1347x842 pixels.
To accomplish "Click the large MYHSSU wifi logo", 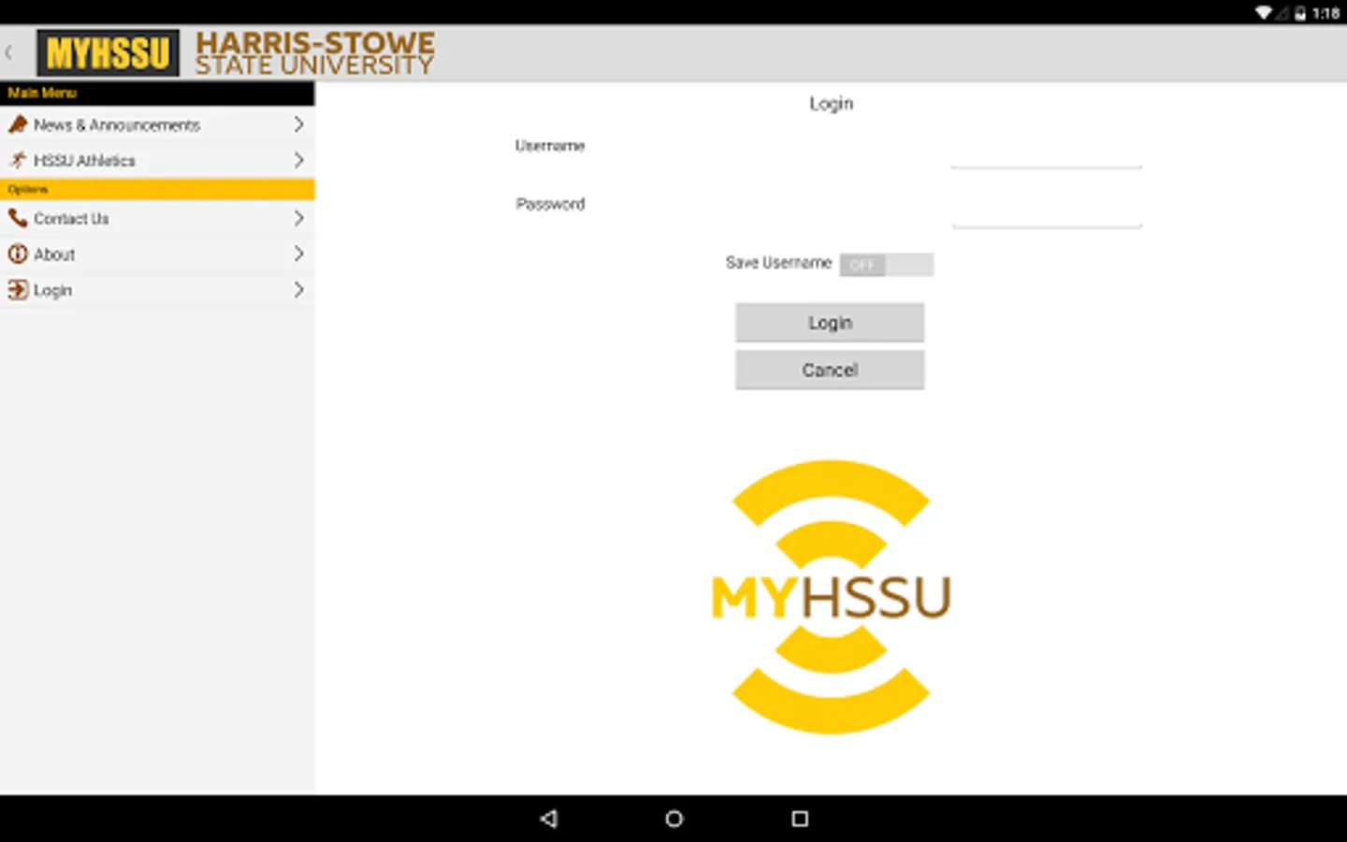I will coord(831,597).
